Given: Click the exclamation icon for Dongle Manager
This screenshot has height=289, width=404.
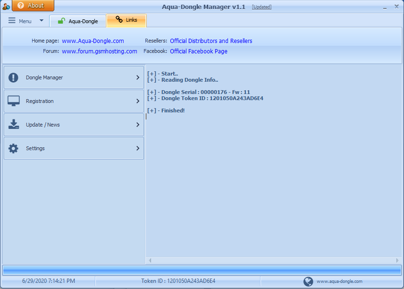Looking at the screenshot, I should (x=13, y=77).
